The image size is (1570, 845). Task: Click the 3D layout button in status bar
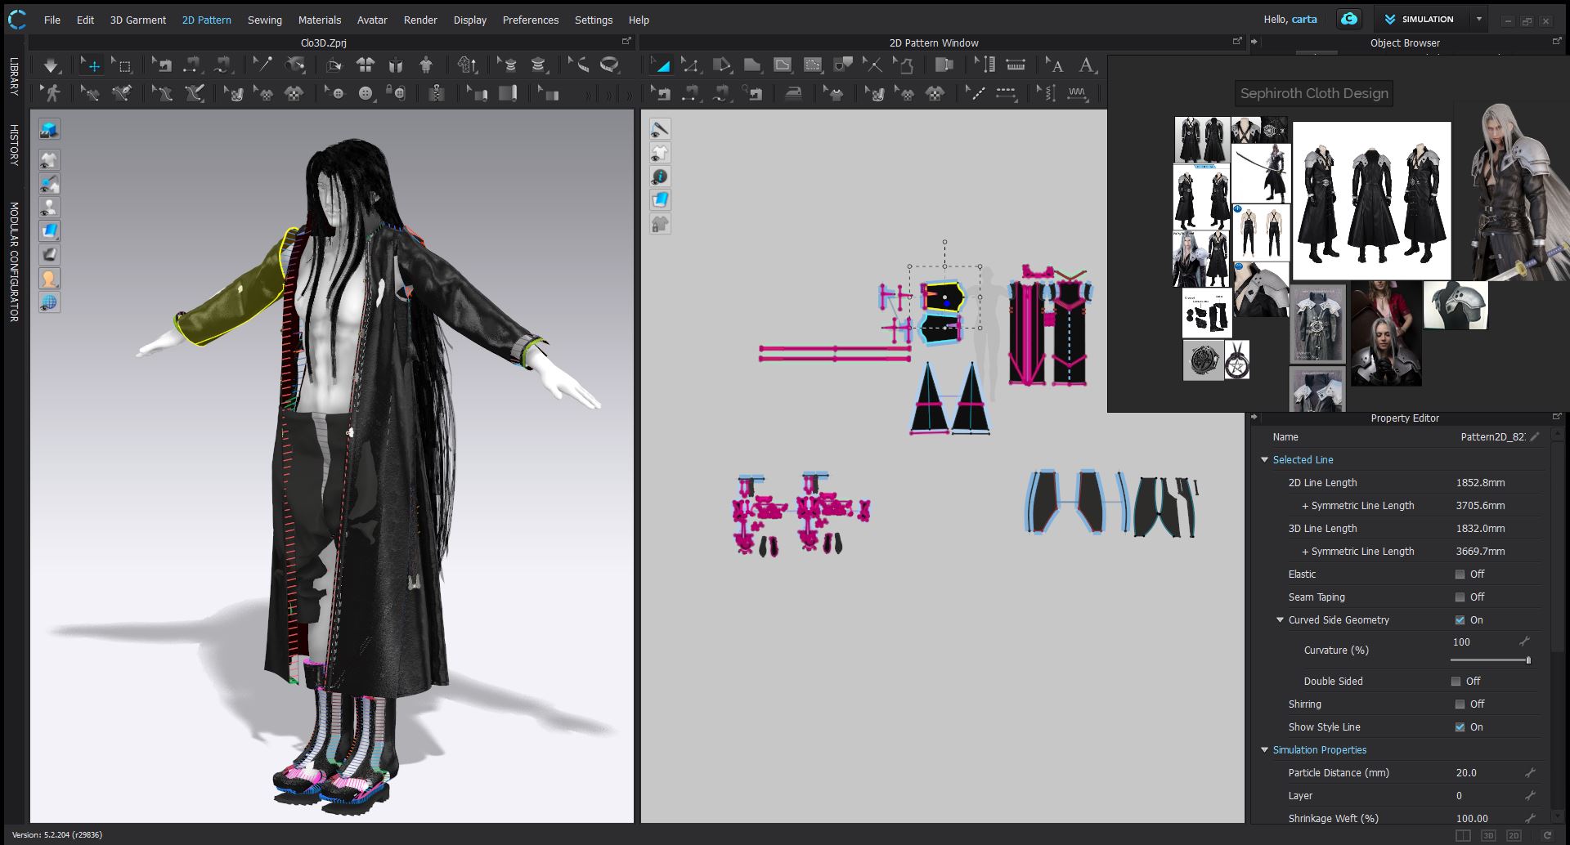(1488, 835)
